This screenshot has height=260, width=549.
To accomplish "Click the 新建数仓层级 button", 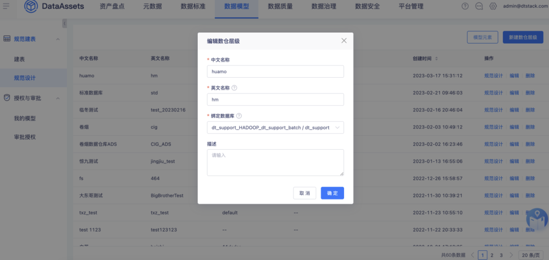I will pyautogui.click(x=523, y=37).
